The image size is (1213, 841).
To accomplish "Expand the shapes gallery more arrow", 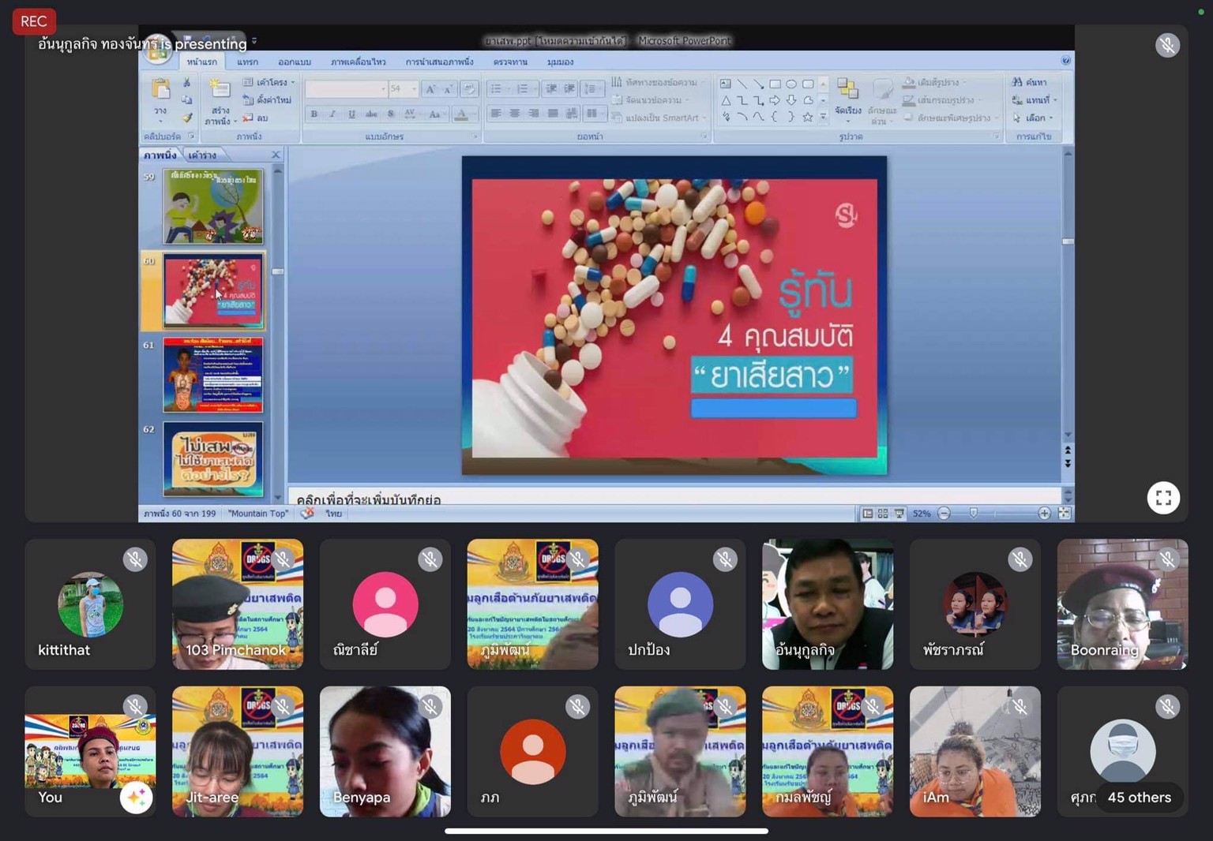I will (823, 118).
